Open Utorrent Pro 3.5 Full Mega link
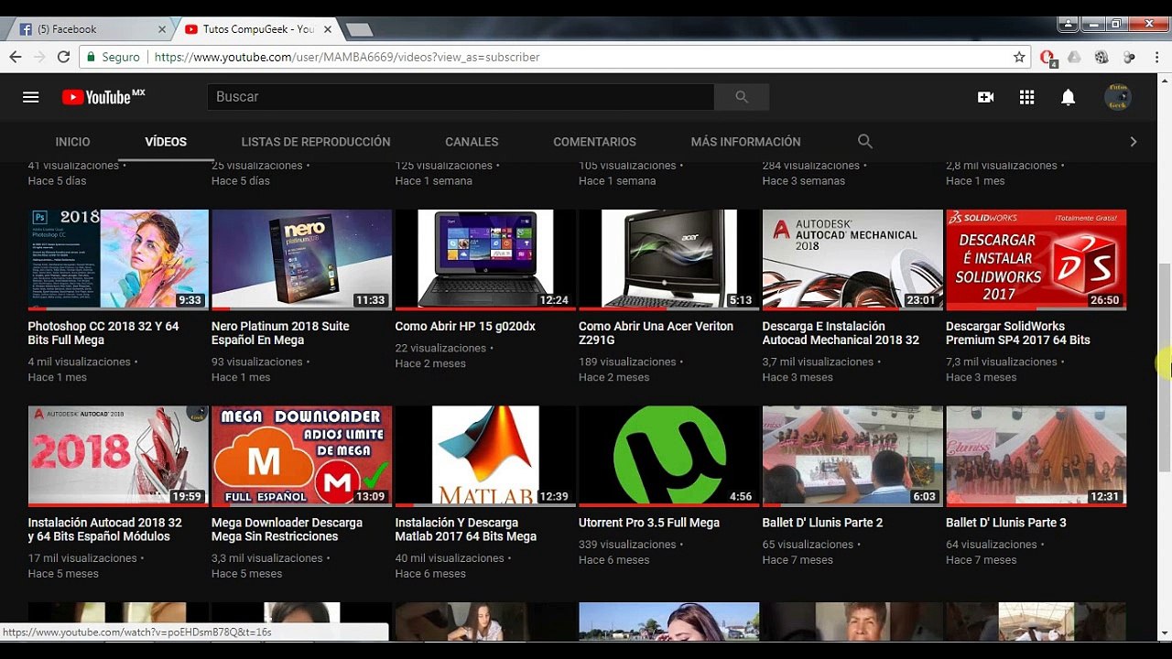The image size is (1172, 659). 648,523
